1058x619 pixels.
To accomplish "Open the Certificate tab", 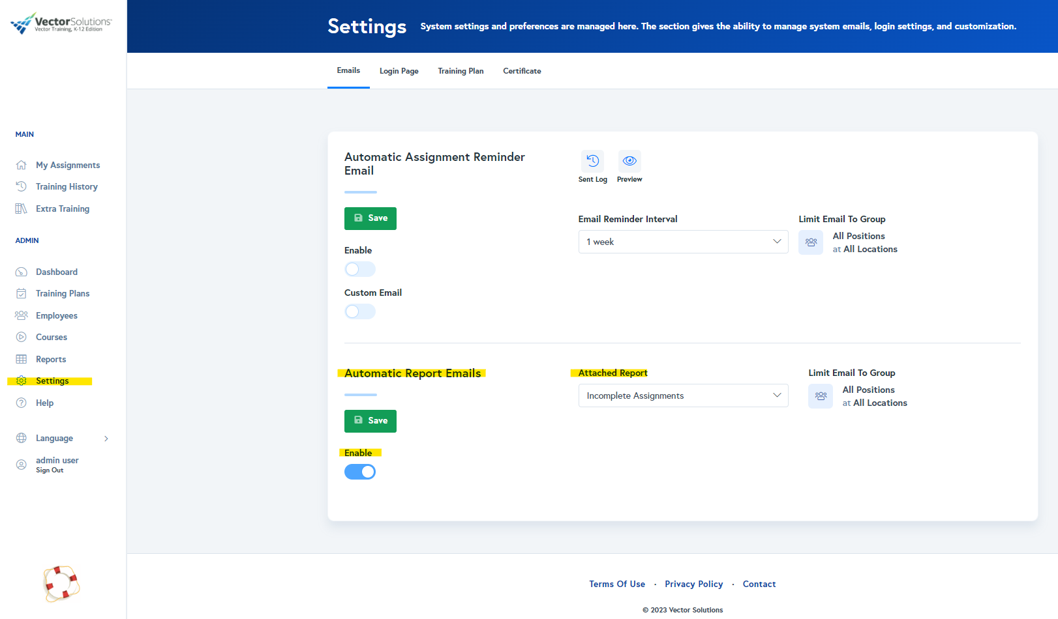I will point(521,70).
